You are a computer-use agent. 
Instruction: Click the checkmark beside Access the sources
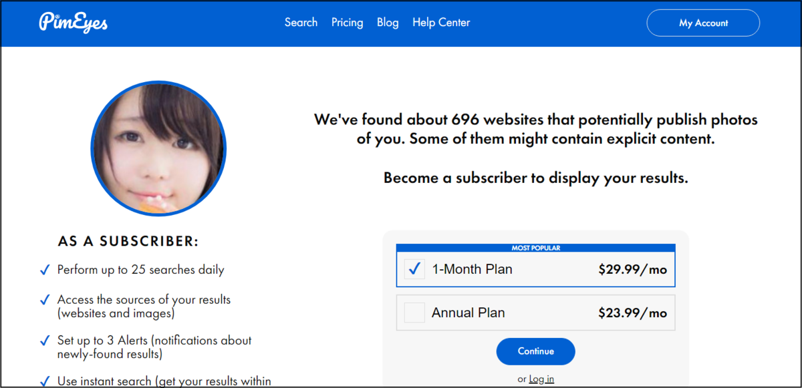[45, 300]
